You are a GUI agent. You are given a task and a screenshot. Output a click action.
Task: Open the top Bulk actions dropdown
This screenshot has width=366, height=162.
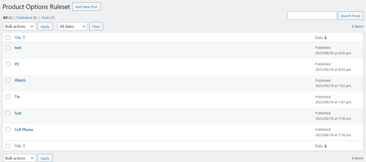19,26
